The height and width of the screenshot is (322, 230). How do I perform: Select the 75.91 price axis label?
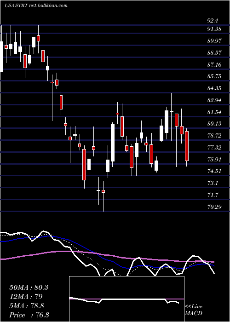[x=214, y=159]
